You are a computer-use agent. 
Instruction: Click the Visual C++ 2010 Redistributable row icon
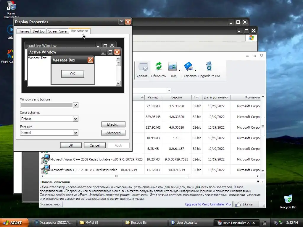coord(45,170)
